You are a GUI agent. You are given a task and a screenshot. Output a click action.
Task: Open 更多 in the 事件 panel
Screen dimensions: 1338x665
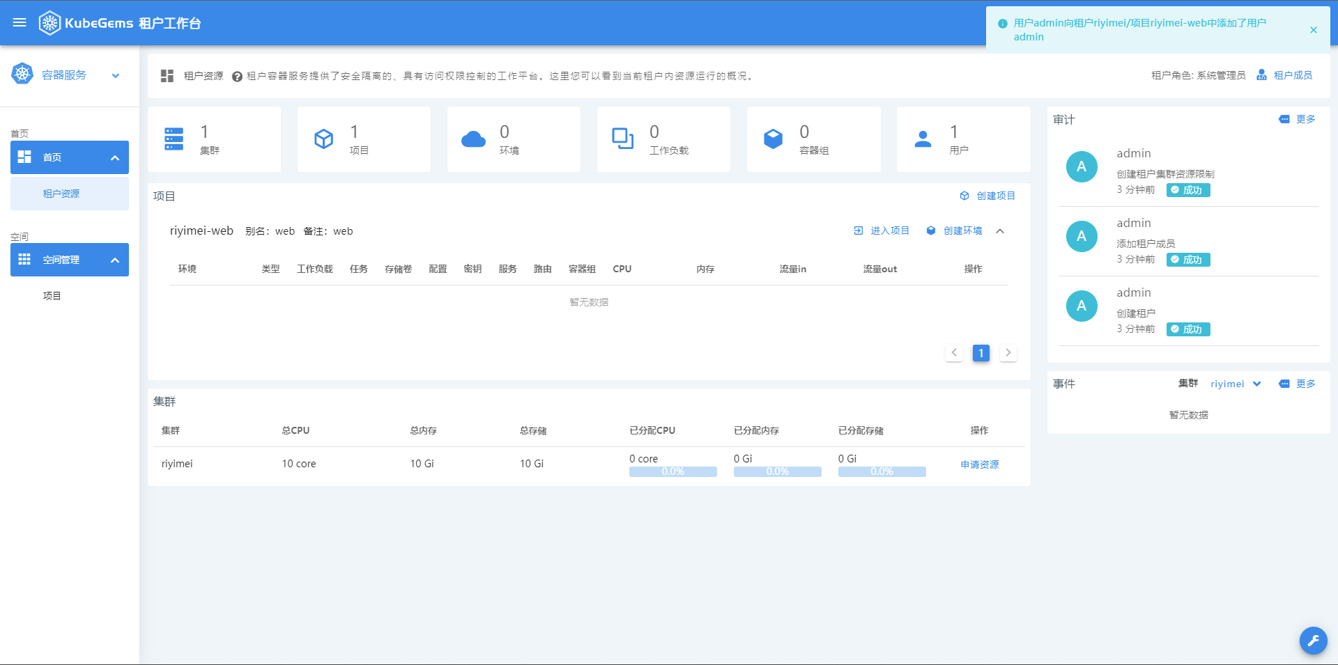(1305, 384)
